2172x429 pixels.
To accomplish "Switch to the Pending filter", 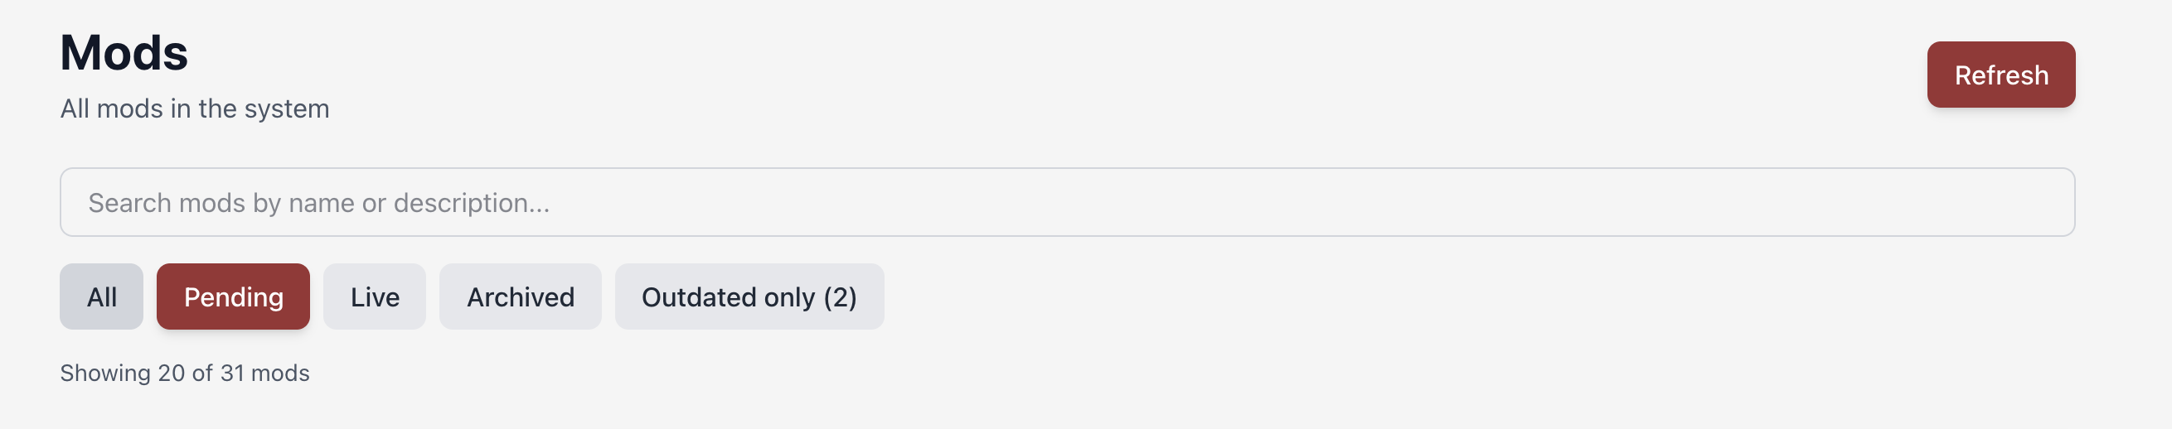I will click(233, 296).
